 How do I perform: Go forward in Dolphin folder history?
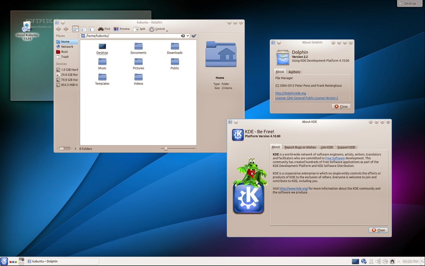(x=66, y=29)
